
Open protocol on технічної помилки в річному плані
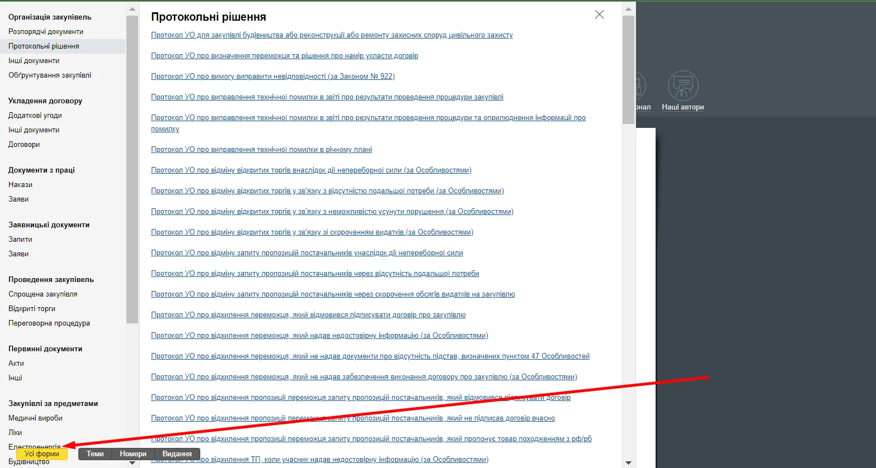coord(261,150)
